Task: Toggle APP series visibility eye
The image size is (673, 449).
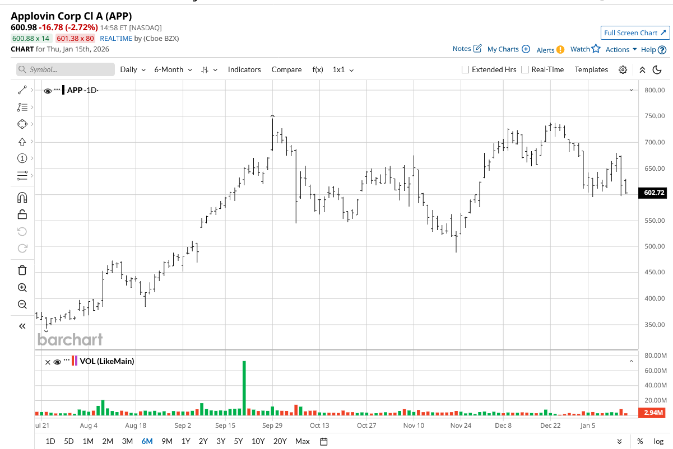Action: pos(48,90)
